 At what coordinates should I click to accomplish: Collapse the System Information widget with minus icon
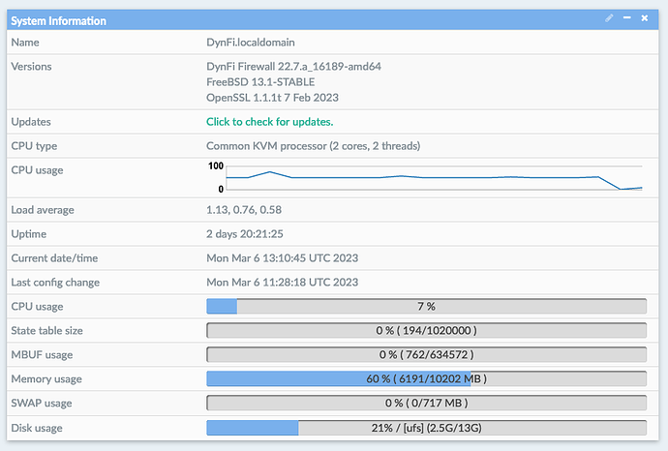pyautogui.click(x=627, y=18)
